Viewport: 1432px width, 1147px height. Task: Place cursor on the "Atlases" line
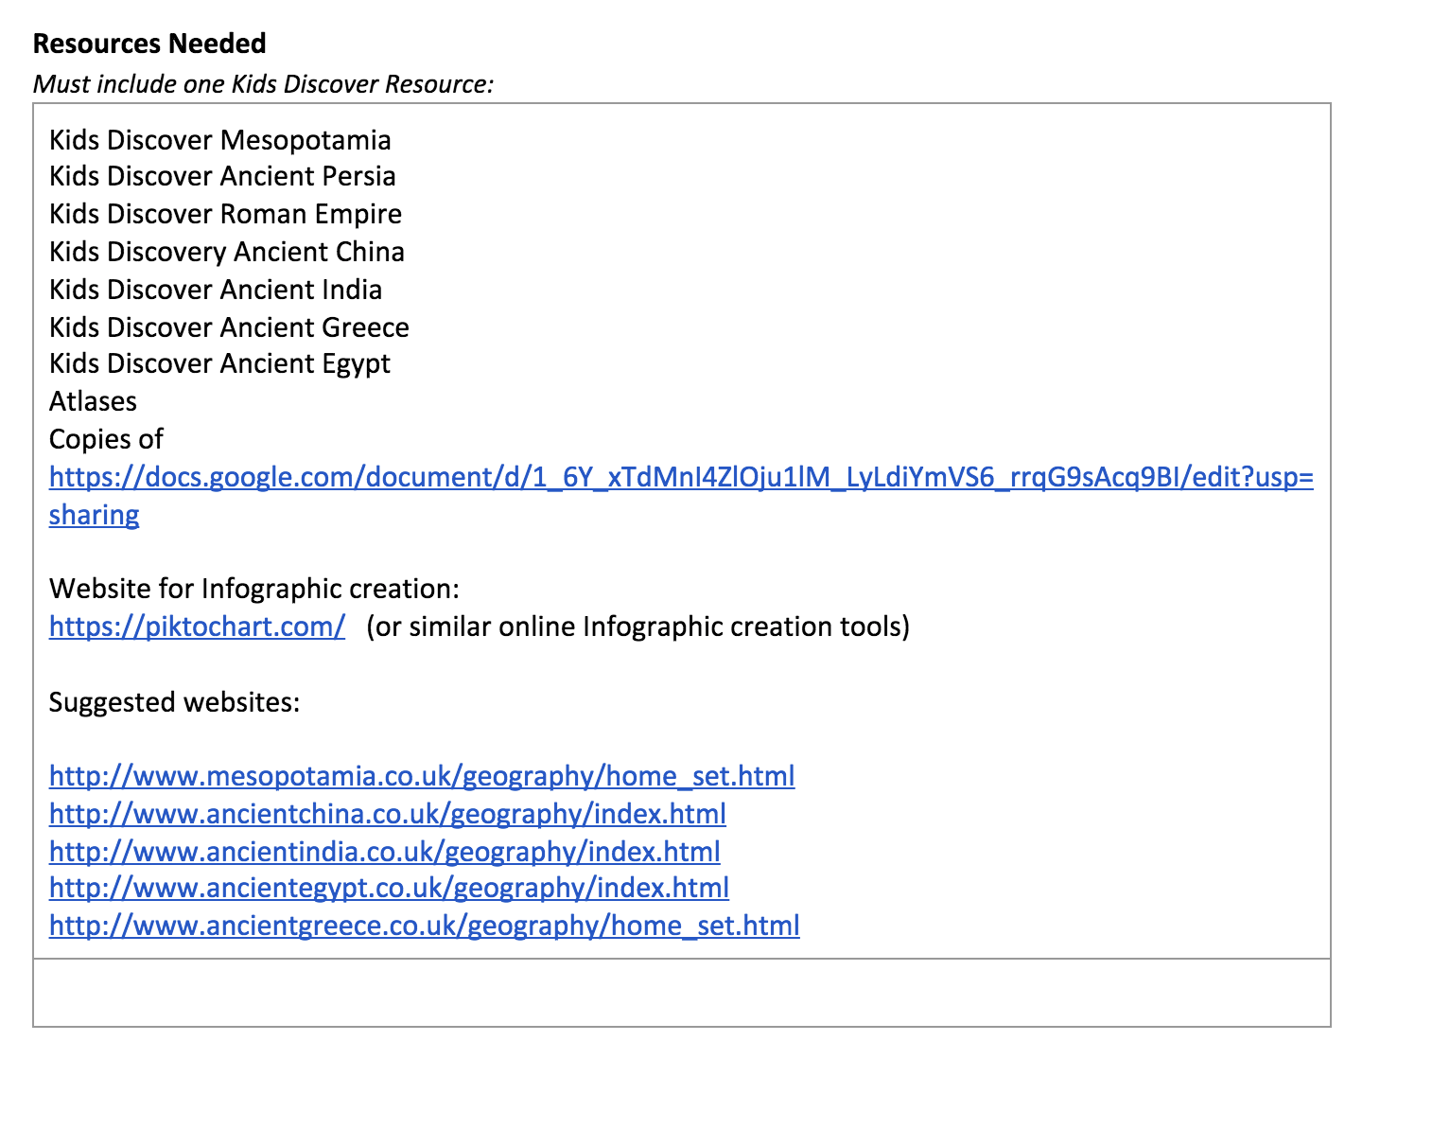93,401
